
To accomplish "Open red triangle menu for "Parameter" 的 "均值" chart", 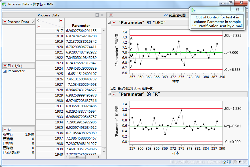I will click(x=114, y=23).
